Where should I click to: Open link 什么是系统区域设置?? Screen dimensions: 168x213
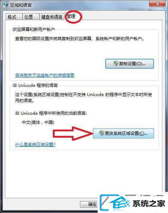point(35,144)
